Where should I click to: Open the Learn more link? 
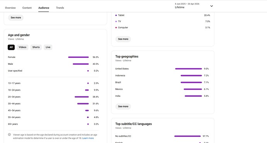[88, 138]
